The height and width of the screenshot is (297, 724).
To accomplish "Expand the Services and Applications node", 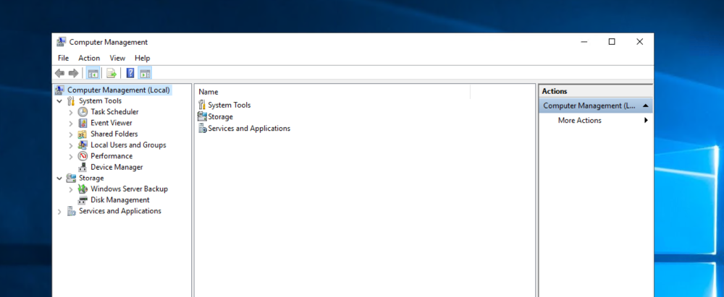I will pos(59,211).
